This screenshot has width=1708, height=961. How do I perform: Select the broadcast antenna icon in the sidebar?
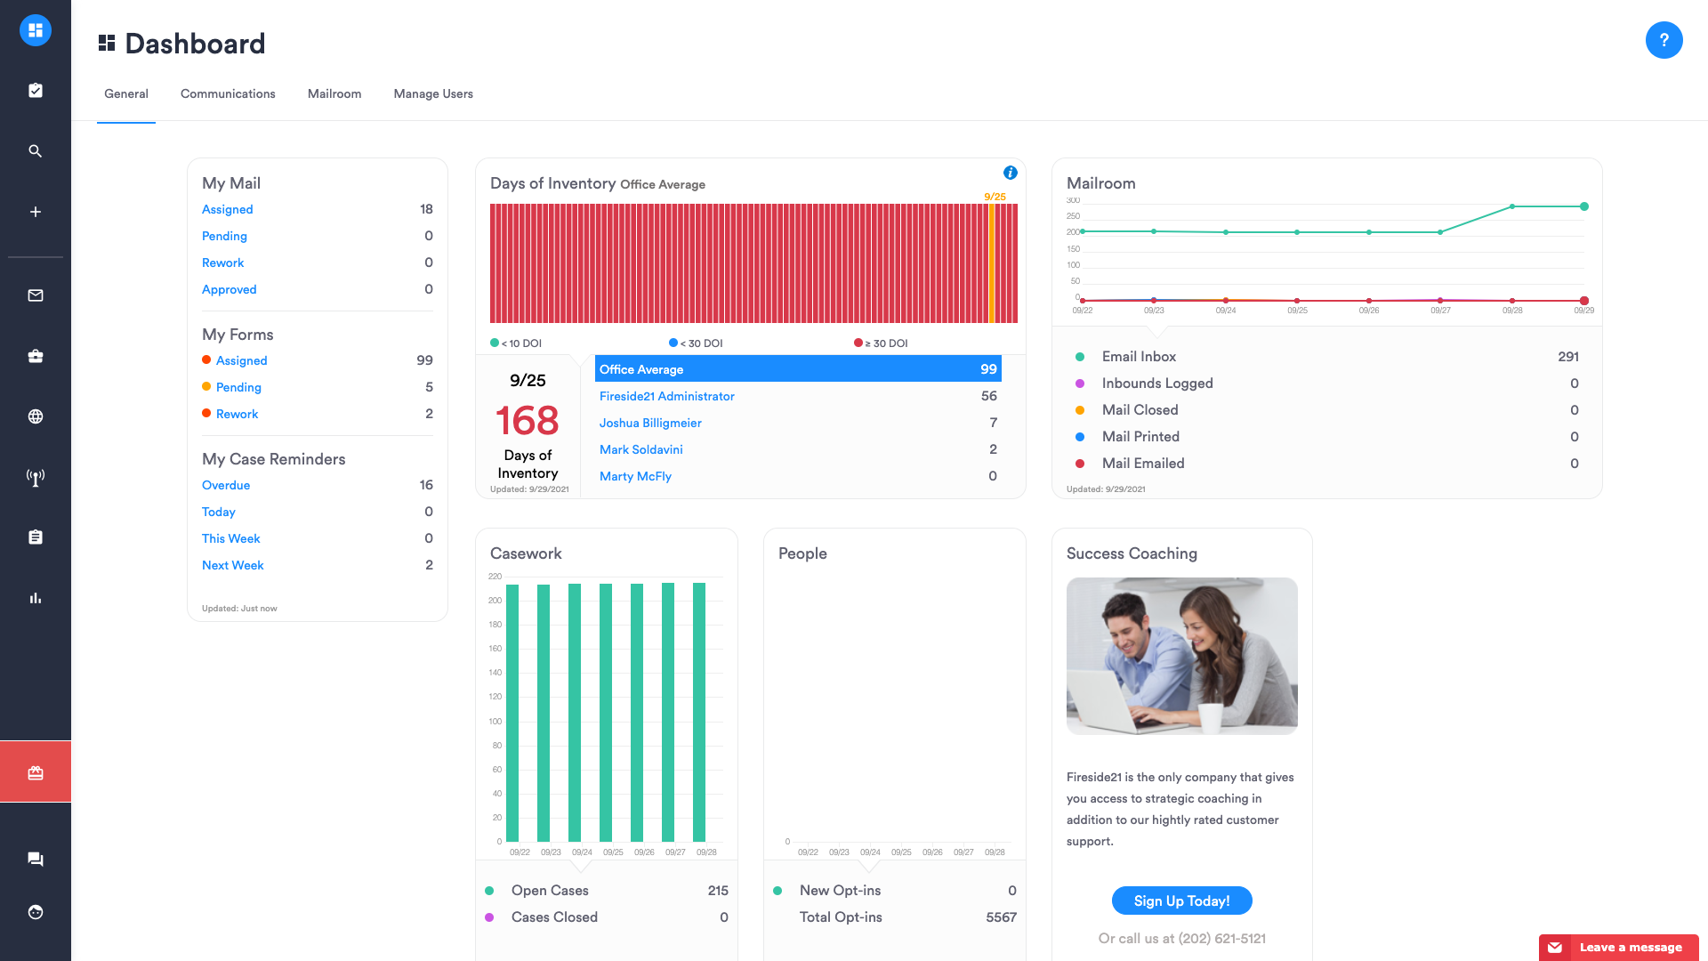coord(35,477)
